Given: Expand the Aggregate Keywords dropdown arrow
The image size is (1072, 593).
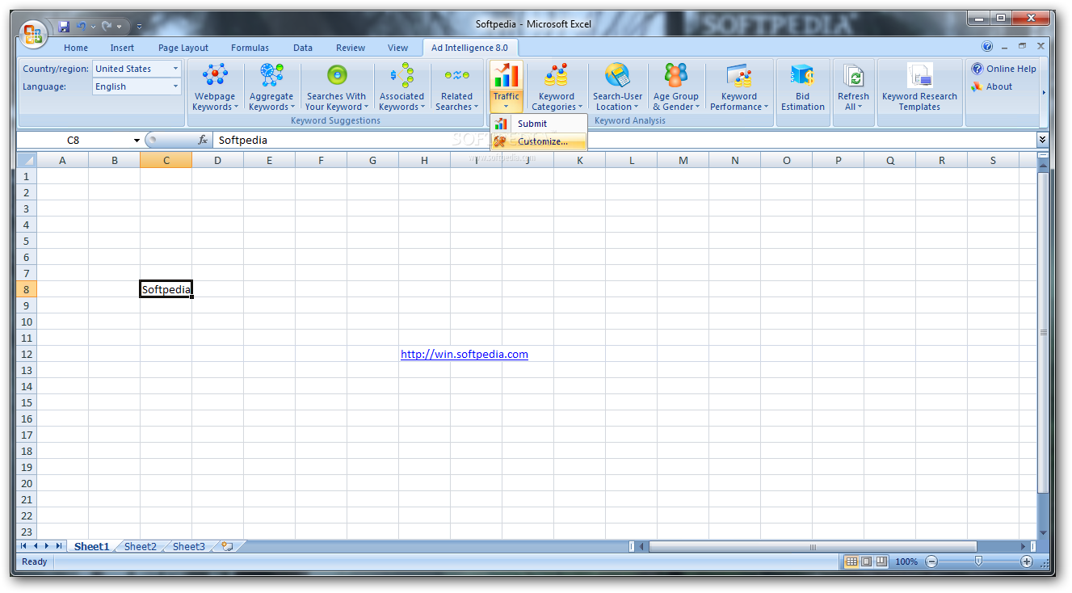Looking at the screenshot, I should (292, 107).
